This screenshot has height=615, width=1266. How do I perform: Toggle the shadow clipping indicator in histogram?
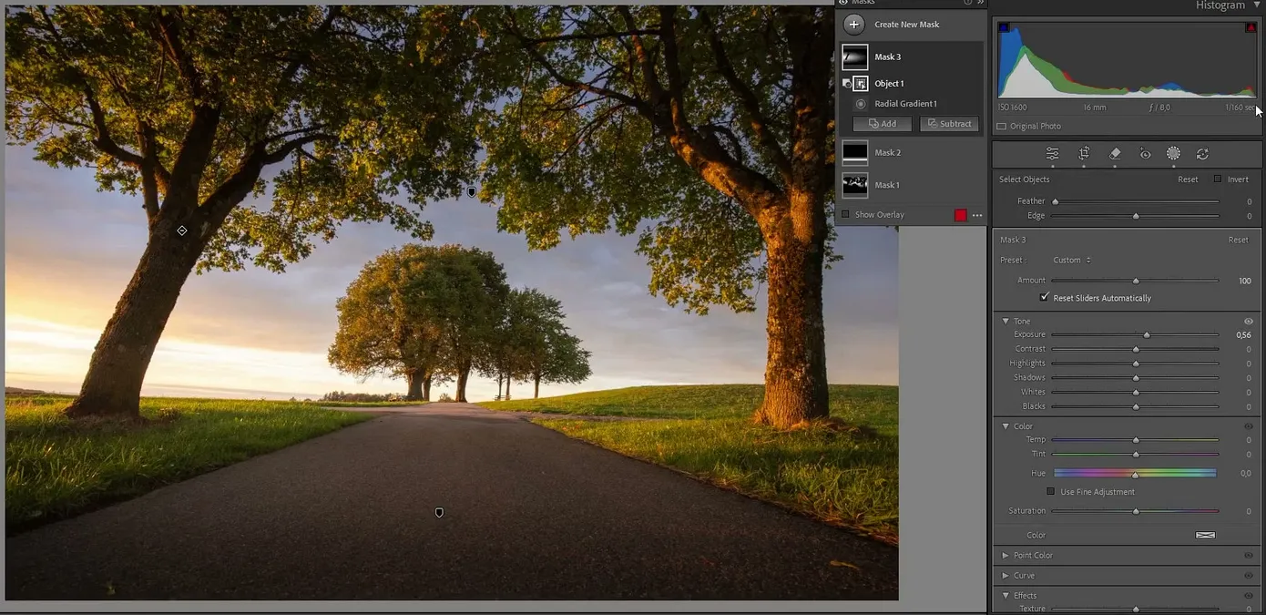(1005, 28)
